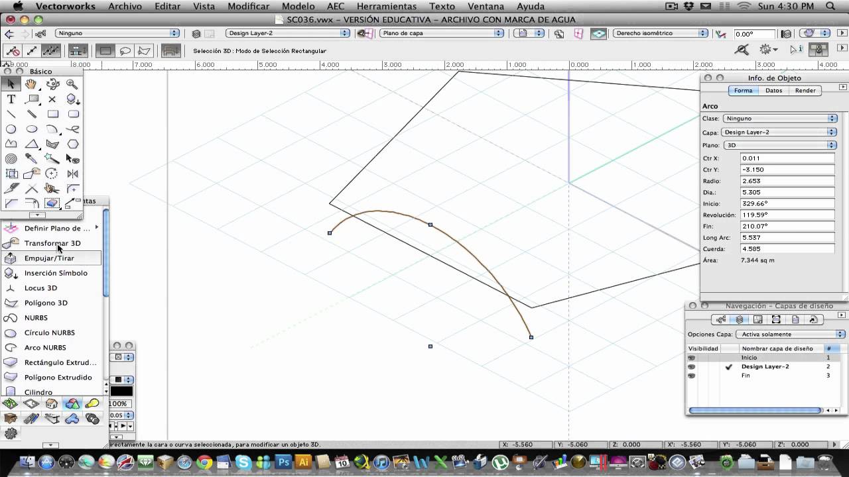Select the Text tool
Viewport: 849px width, 477px height.
click(x=11, y=99)
